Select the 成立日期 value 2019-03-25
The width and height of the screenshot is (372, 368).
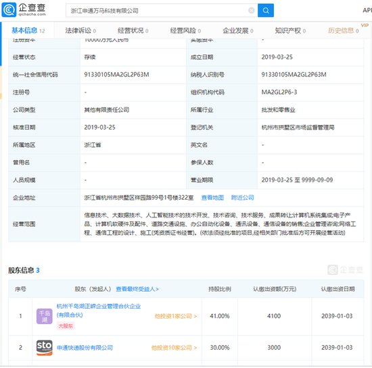point(277,57)
